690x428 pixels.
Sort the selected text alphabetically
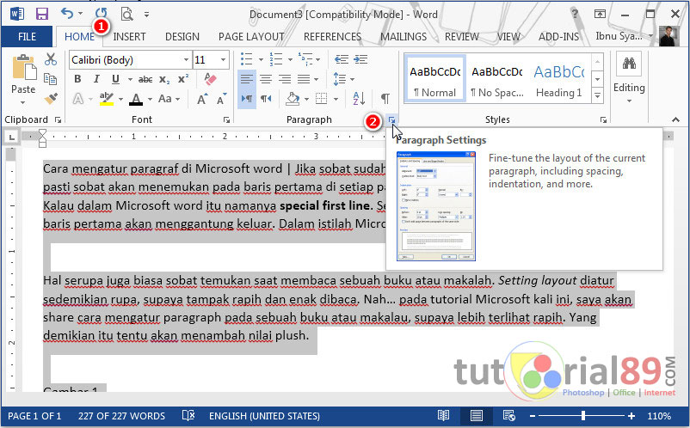click(359, 99)
